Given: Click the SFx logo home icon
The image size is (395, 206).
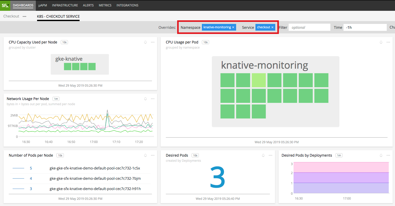Looking at the screenshot, I should [x=5, y=5].
